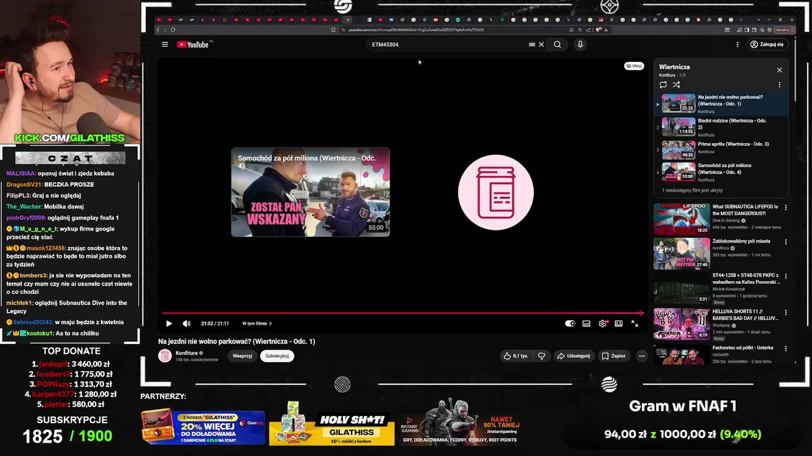Toggle subtitles in the video player
The image size is (812, 456).
tap(586, 324)
